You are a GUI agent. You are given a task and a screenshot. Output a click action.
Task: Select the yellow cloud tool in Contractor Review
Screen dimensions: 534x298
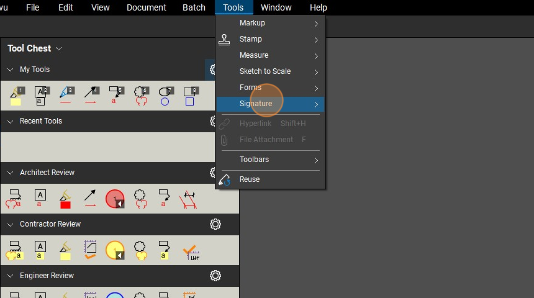(141, 250)
